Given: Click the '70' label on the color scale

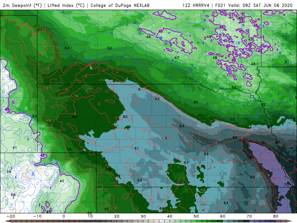Looking at the screenshot, I should [249, 216].
